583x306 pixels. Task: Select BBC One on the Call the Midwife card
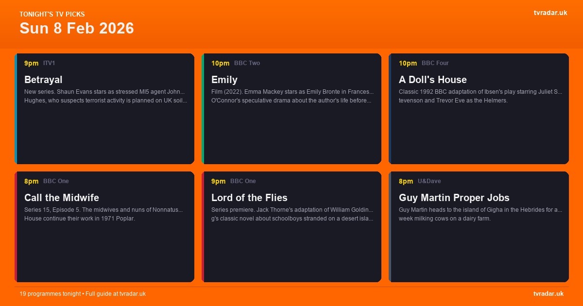click(56, 181)
